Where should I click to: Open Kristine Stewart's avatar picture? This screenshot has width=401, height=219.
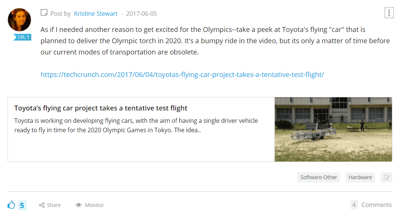pyautogui.click(x=20, y=20)
